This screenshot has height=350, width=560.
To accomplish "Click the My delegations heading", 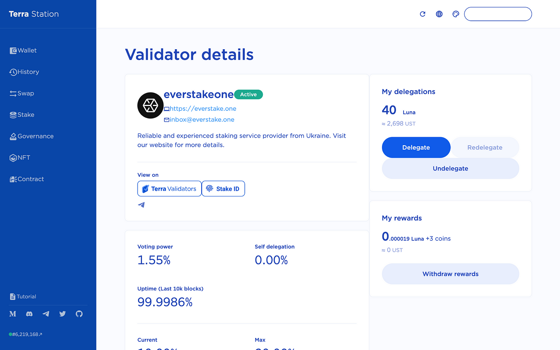I will pyautogui.click(x=408, y=92).
